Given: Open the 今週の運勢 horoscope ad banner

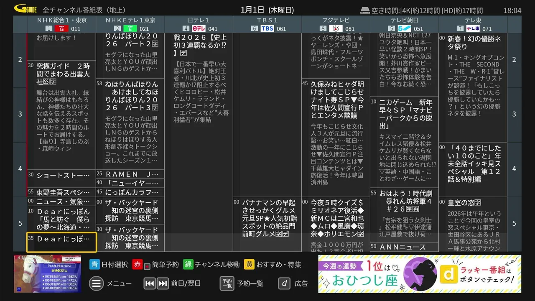Looking at the screenshot, I should pyautogui.click(x=420, y=274).
